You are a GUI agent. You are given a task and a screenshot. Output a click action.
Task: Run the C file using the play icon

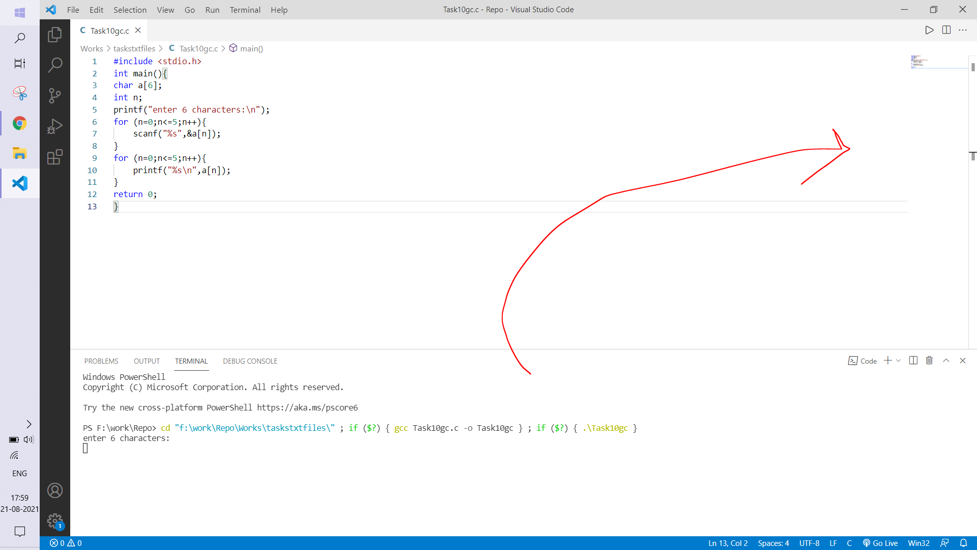point(929,30)
